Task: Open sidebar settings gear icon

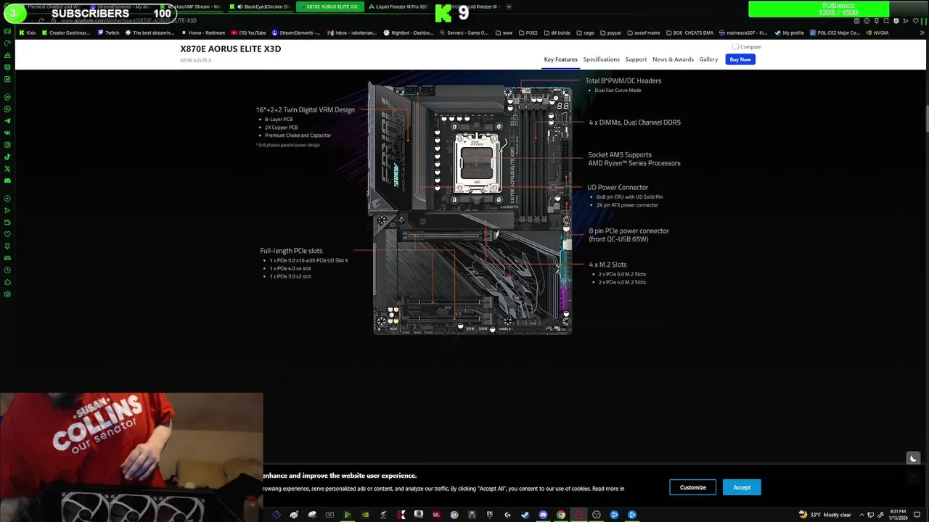Action: click(x=7, y=294)
